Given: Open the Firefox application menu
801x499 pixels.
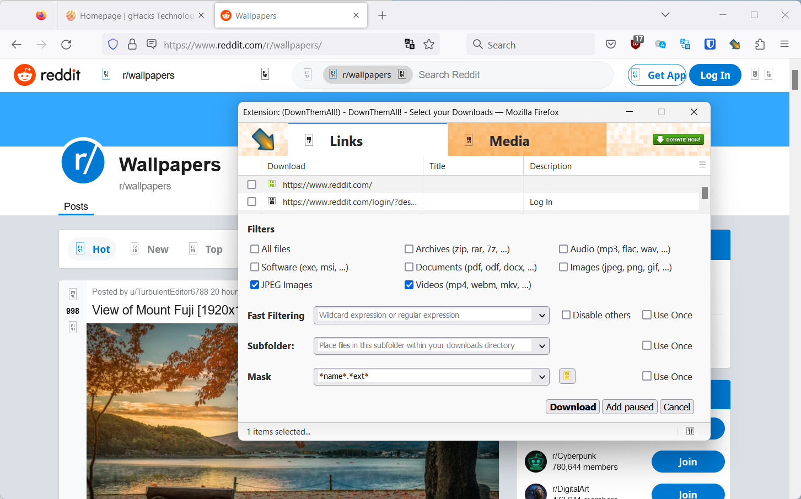Looking at the screenshot, I should pyautogui.click(x=784, y=44).
